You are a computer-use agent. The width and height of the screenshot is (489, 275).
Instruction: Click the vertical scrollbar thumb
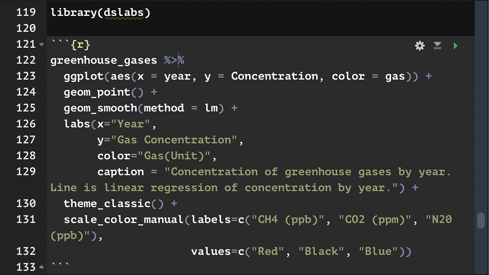(x=481, y=220)
